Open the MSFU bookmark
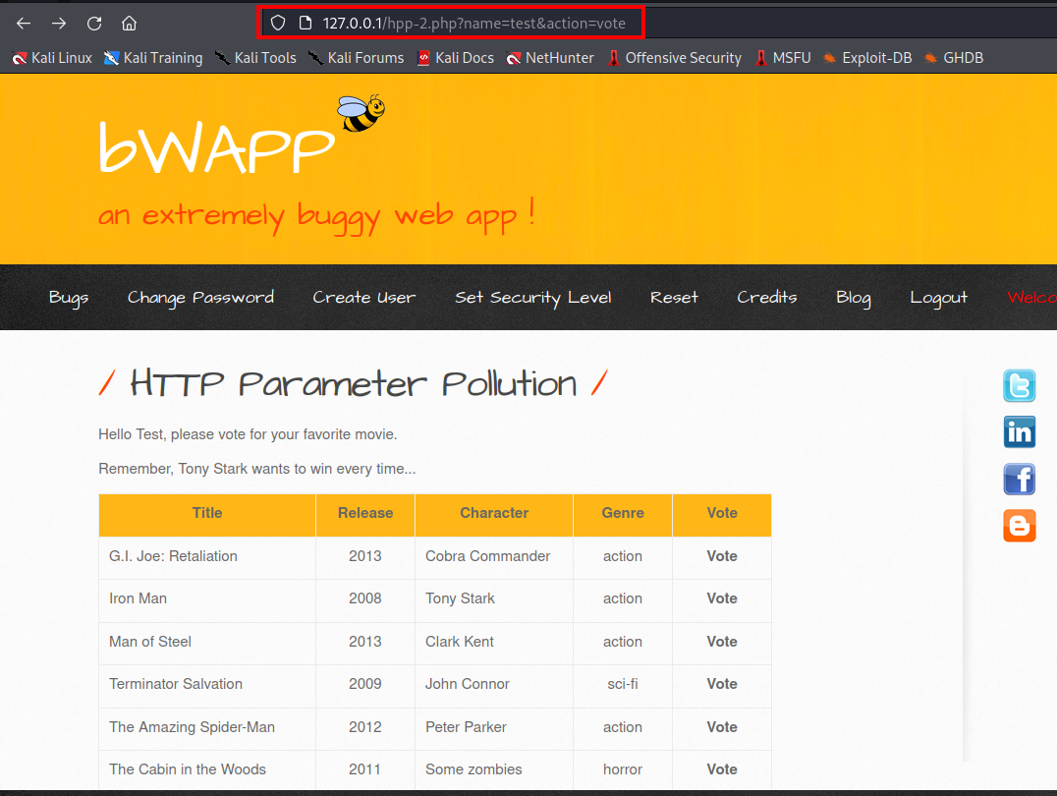Image resolution: width=1057 pixels, height=796 pixels. (783, 58)
